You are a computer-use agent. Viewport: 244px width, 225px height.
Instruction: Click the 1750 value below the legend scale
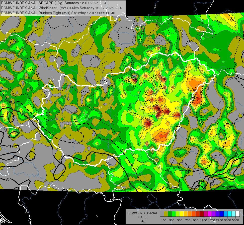[212, 220]
